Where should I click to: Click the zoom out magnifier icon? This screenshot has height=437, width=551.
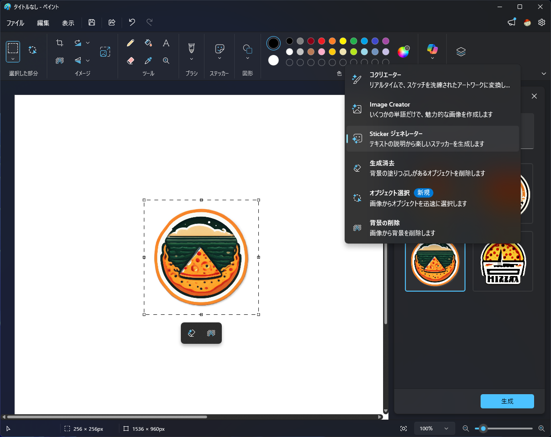[466, 429]
